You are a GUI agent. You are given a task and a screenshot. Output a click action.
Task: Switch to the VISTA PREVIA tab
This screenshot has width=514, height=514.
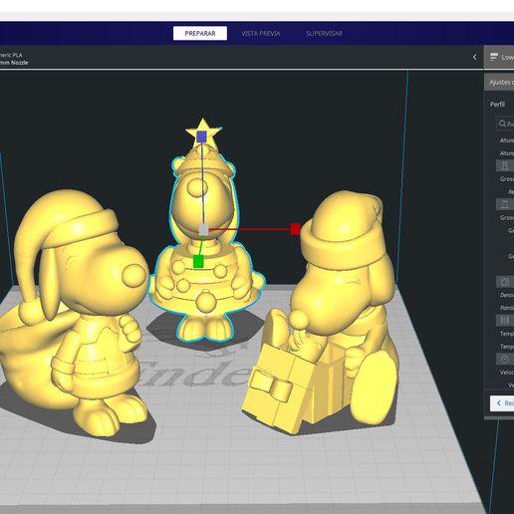point(260,34)
